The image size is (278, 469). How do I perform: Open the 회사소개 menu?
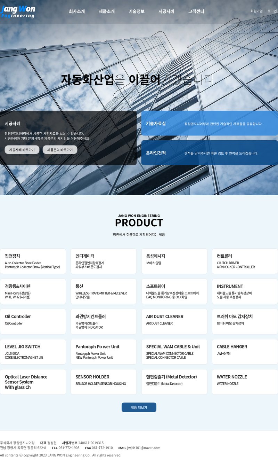point(77,11)
